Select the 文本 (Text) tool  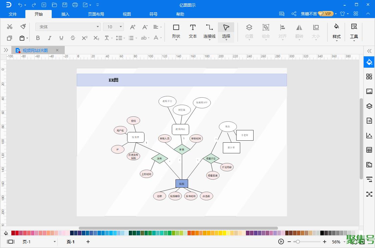pyautogui.click(x=193, y=31)
